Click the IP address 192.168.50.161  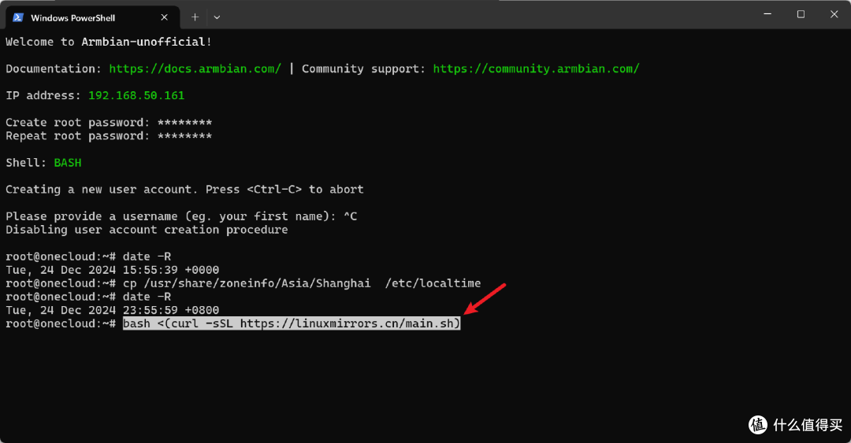click(136, 95)
